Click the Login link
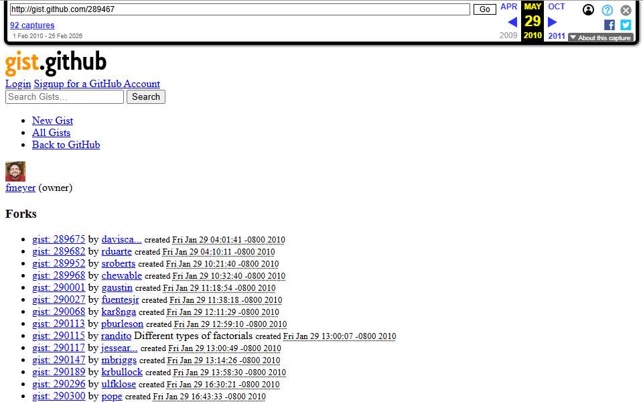Image resolution: width=643 pixels, height=402 pixels. (x=18, y=84)
